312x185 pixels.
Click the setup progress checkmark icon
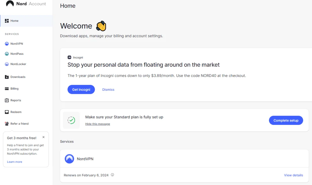71,120
